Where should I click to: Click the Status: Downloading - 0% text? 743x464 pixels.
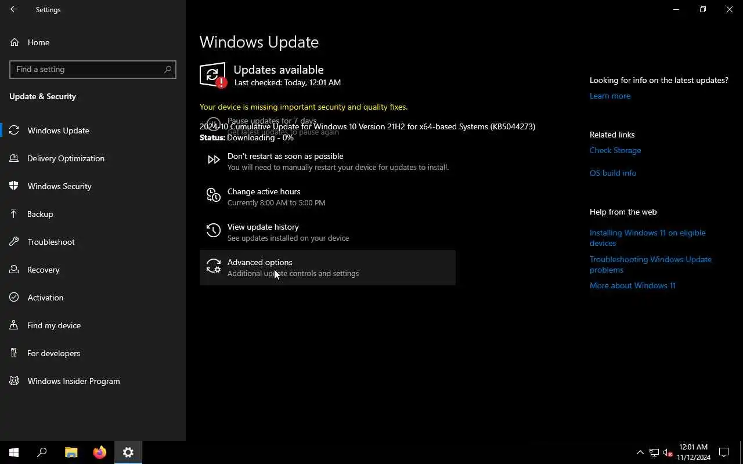click(x=247, y=137)
